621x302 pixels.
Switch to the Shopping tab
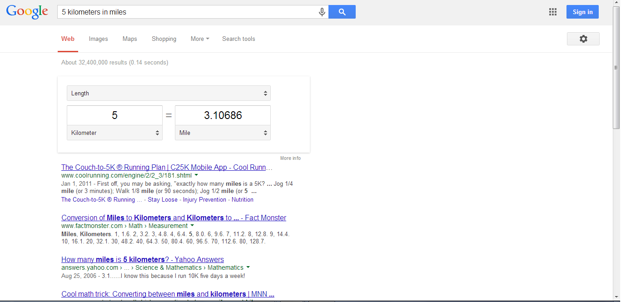[x=164, y=39]
